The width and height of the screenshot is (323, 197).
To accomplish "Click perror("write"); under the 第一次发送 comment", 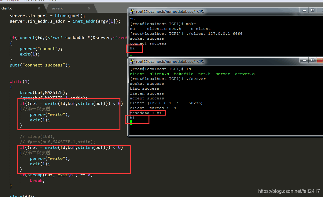I will point(50,115).
